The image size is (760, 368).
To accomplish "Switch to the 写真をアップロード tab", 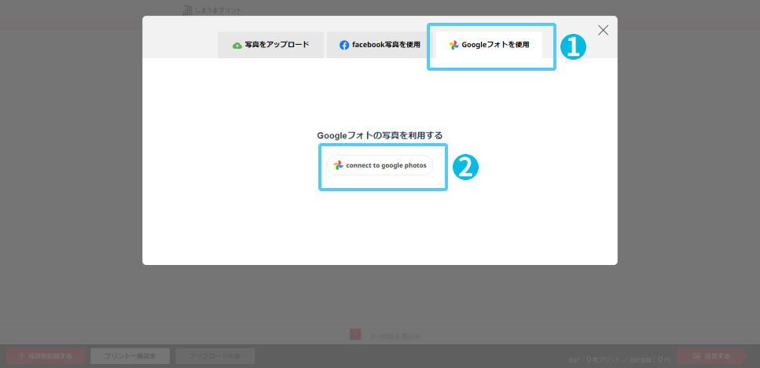I will coord(270,45).
